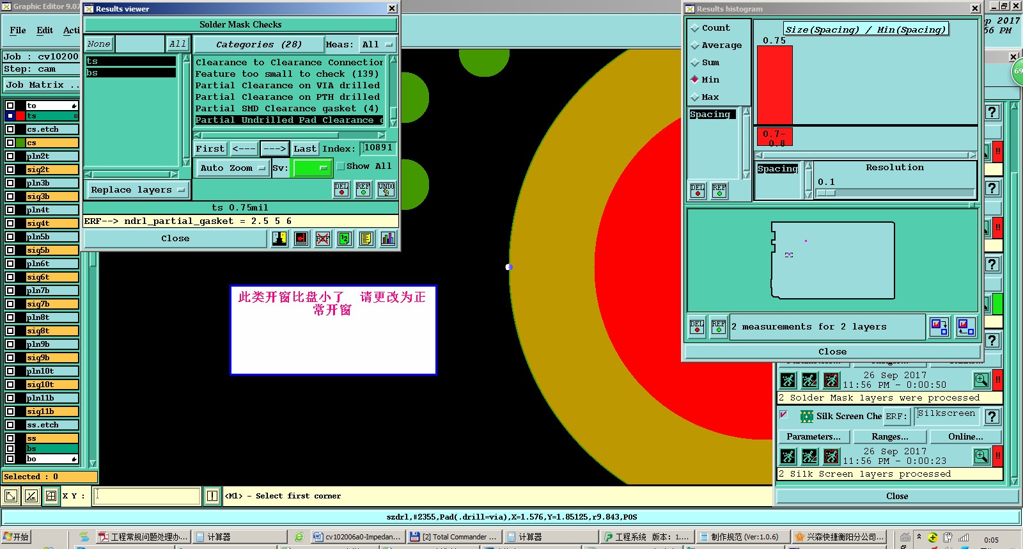
Task: Click down arrow of Spacing list scrollbar
Action: [746, 175]
